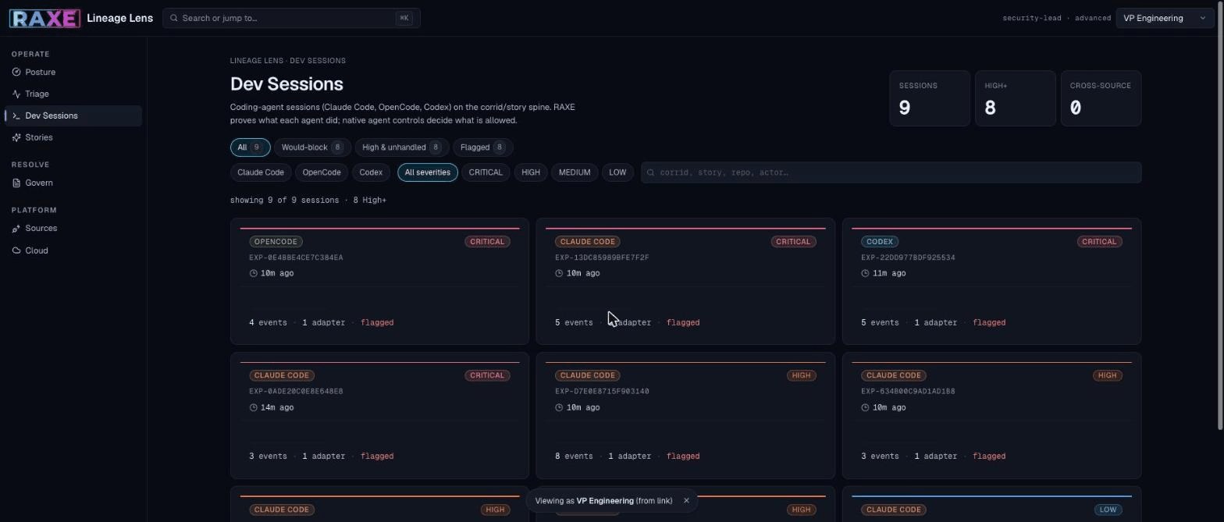This screenshot has width=1224, height=522.
Task: Filter by HIGH severity chip
Action: tap(531, 172)
